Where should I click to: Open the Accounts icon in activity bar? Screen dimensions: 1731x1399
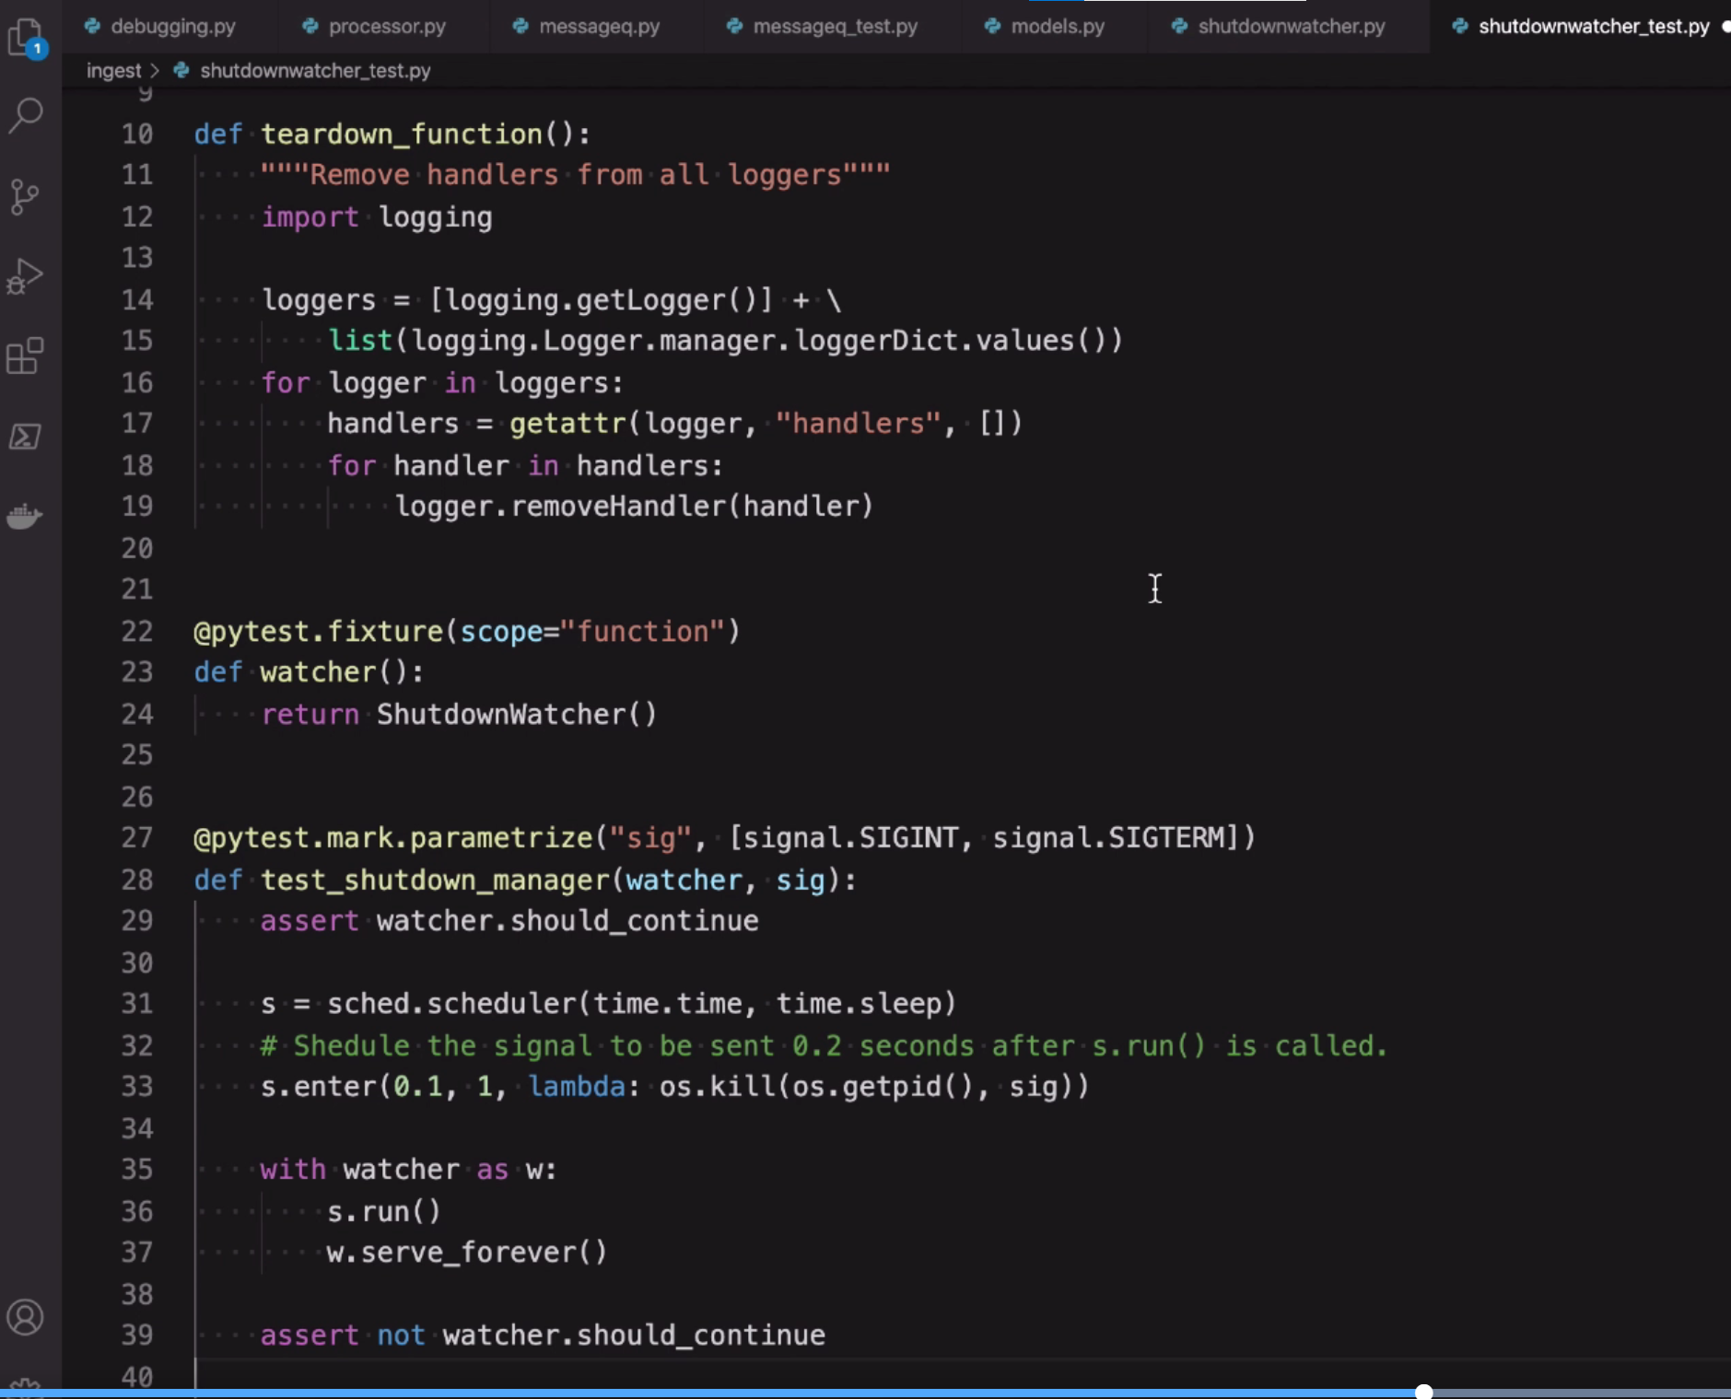point(26,1317)
